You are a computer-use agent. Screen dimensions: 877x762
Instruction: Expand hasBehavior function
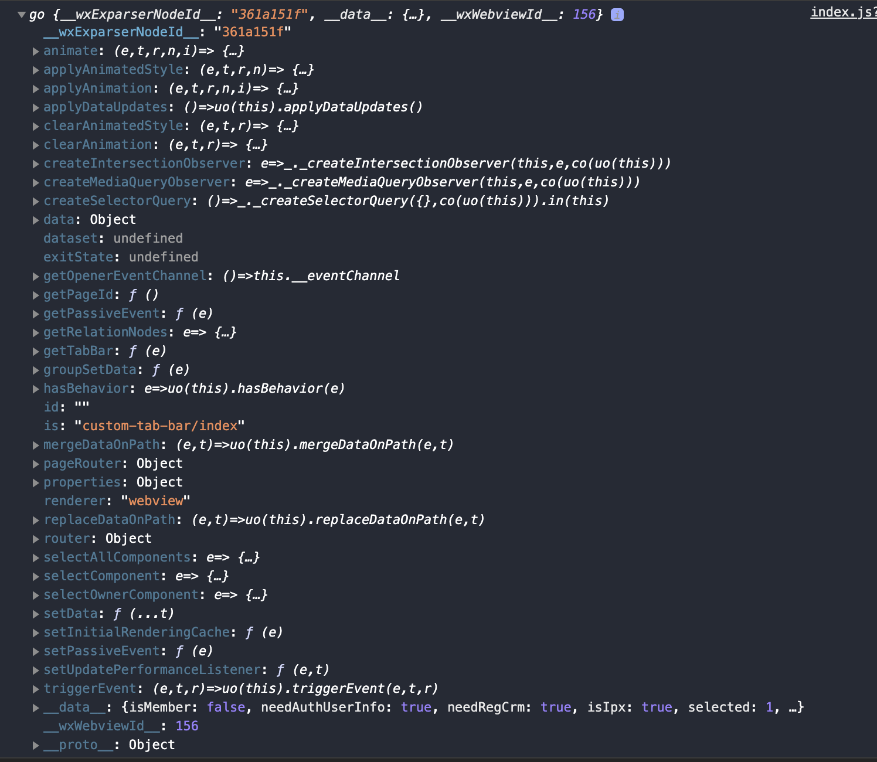(x=36, y=389)
